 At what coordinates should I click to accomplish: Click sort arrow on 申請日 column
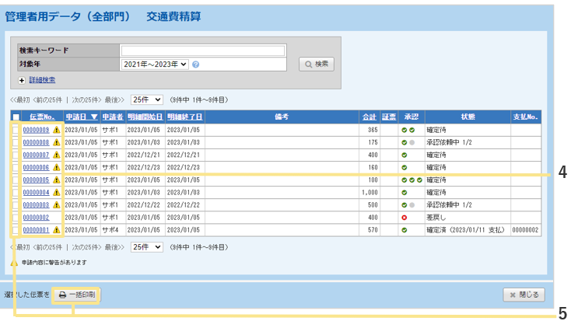tap(94, 117)
